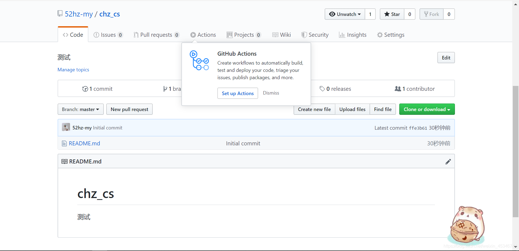
Task: Click the scrollbar down arrow
Action: [515, 247]
